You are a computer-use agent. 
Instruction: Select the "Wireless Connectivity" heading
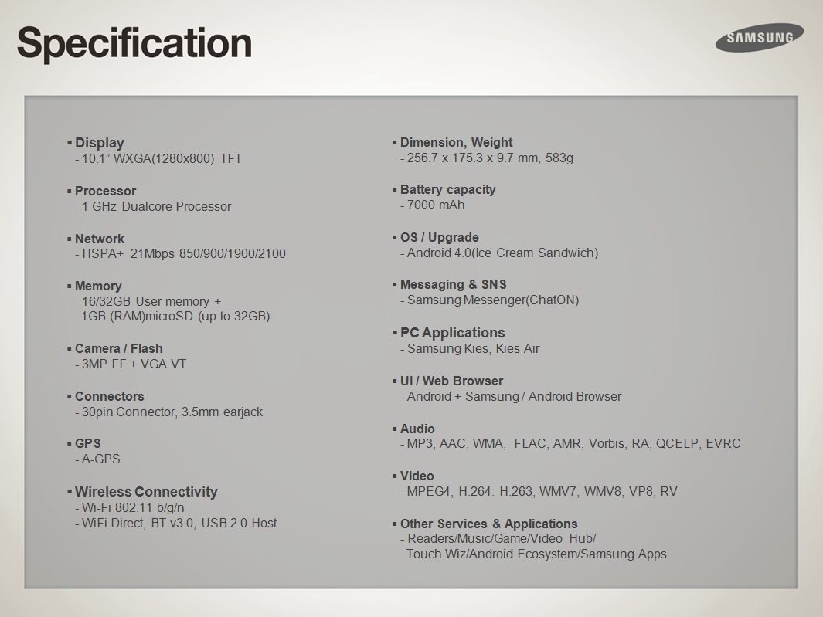tap(146, 492)
